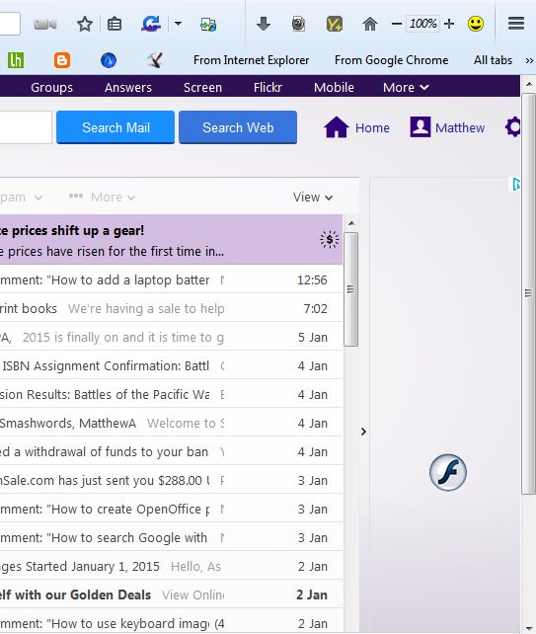
Task: Click in the mail search field
Action: tap(26, 127)
